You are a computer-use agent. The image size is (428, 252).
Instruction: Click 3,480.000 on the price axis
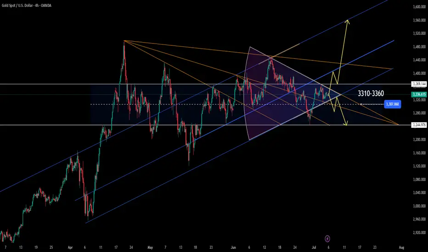(x=419, y=47)
